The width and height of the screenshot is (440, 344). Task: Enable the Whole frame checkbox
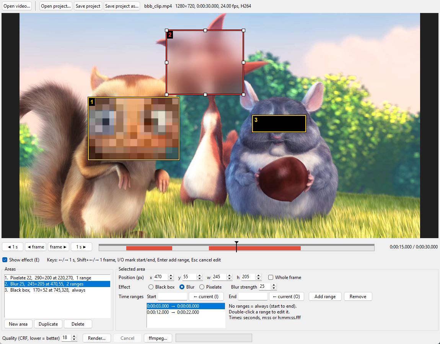(x=271, y=277)
